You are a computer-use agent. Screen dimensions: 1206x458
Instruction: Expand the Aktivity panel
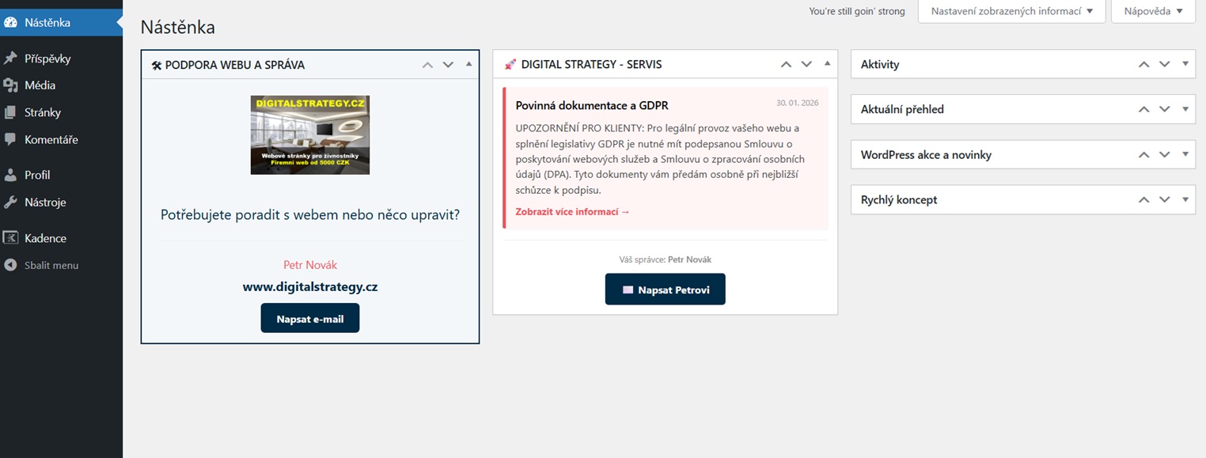[x=1185, y=64]
